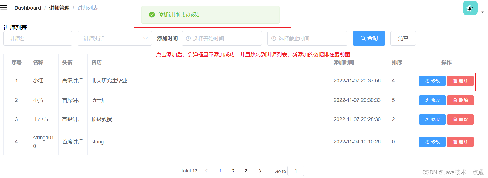488x178 pixels.
Task: Click the success message 添加讲师记录成功
Action: click(x=179, y=15)
